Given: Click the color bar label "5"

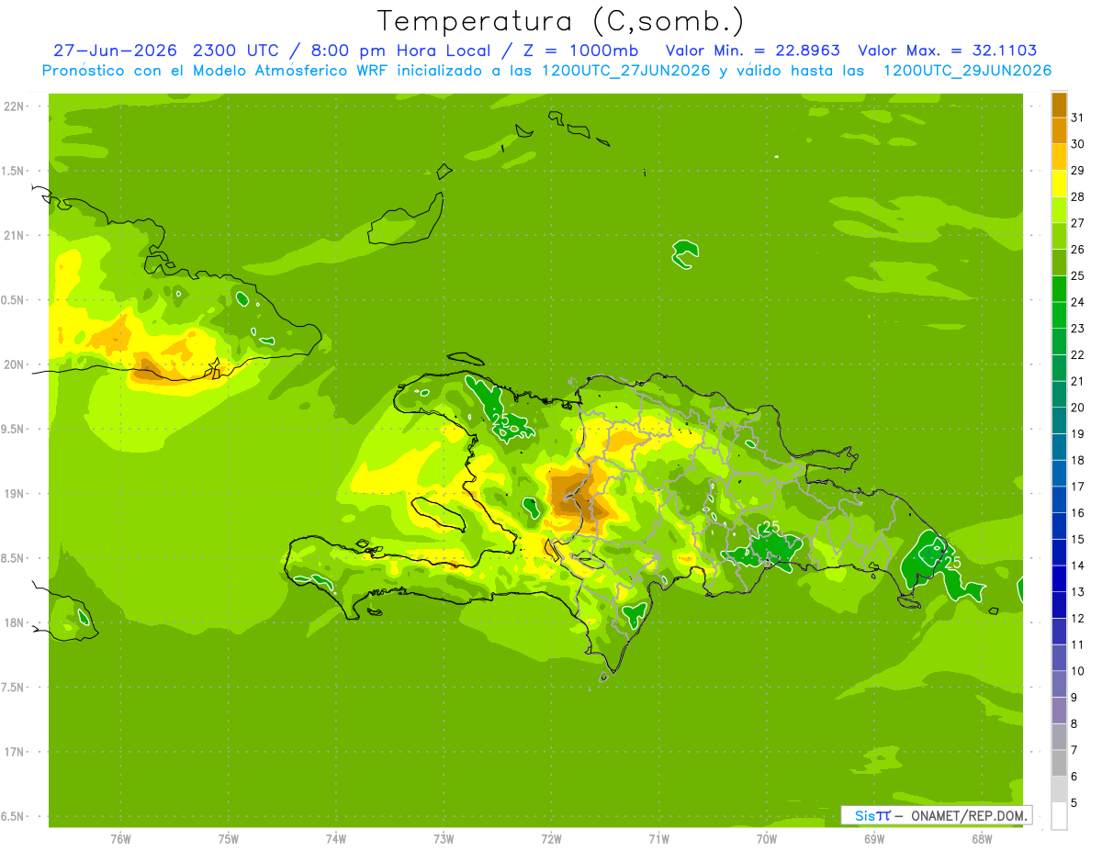Looking at the screenshot, I should [x=1074, y=803].
